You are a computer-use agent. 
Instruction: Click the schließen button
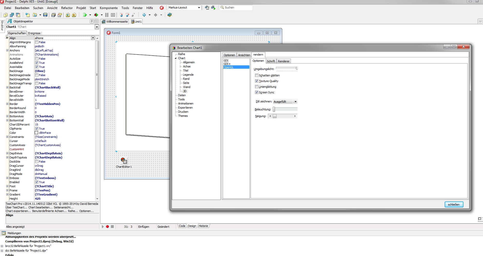pyautogui.click(x=454, y=205)
